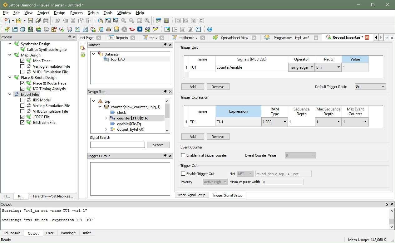Viewport: 395px width, 243px height.
Task: Click design rule check icon in Reveal sidebar
Action: pyautogui.click(x=83, y=48)
